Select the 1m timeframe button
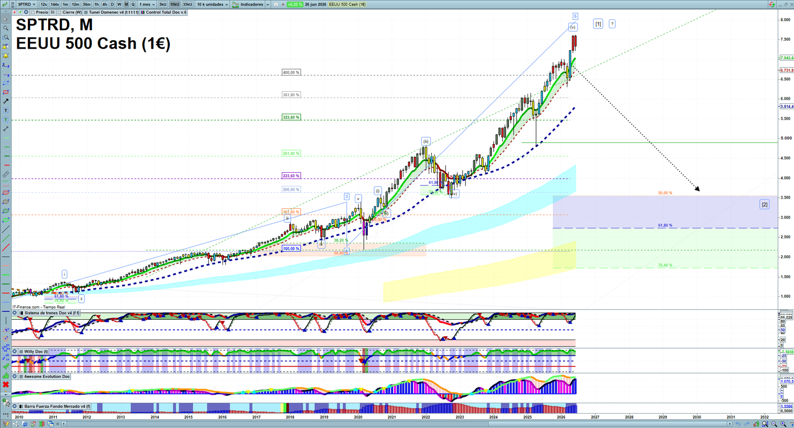 click(x=65, y=4)
